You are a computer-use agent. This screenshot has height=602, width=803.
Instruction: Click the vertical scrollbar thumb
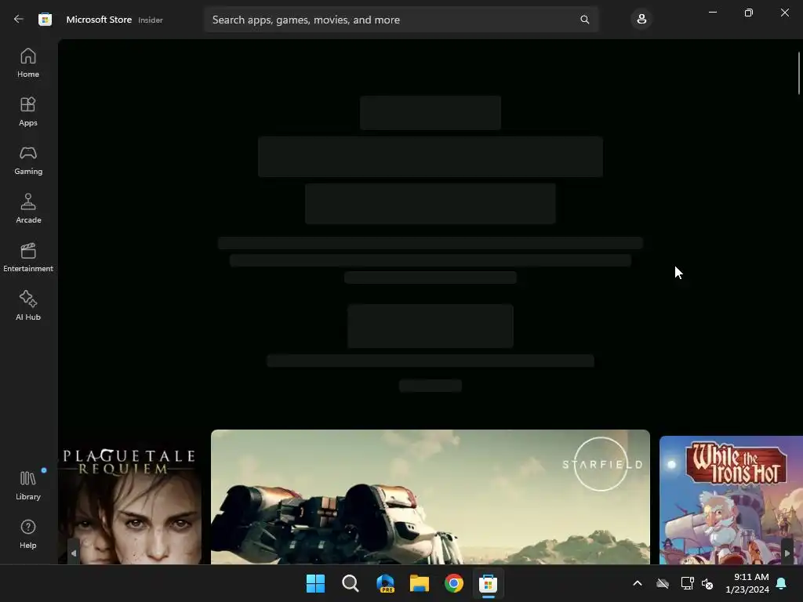point(799,73)
